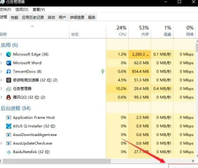Click the 10.2% CPU cell
The height and width of the screenshot is (168, 198).
click(117, 89)
